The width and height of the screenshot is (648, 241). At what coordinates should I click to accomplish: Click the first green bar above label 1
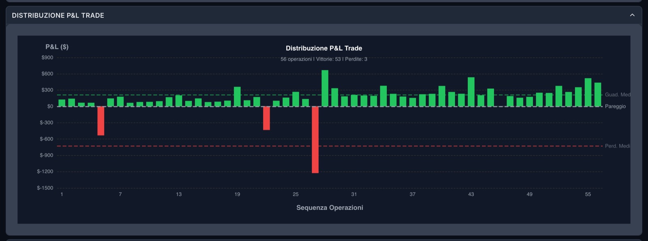point(62,103)
